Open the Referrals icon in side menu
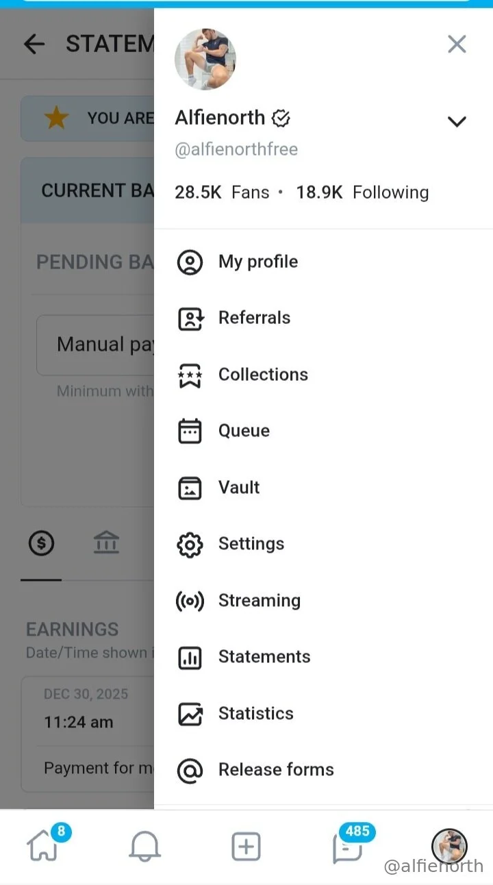The image size is (493, 885). pyautogui.click(x=190, y=319)
